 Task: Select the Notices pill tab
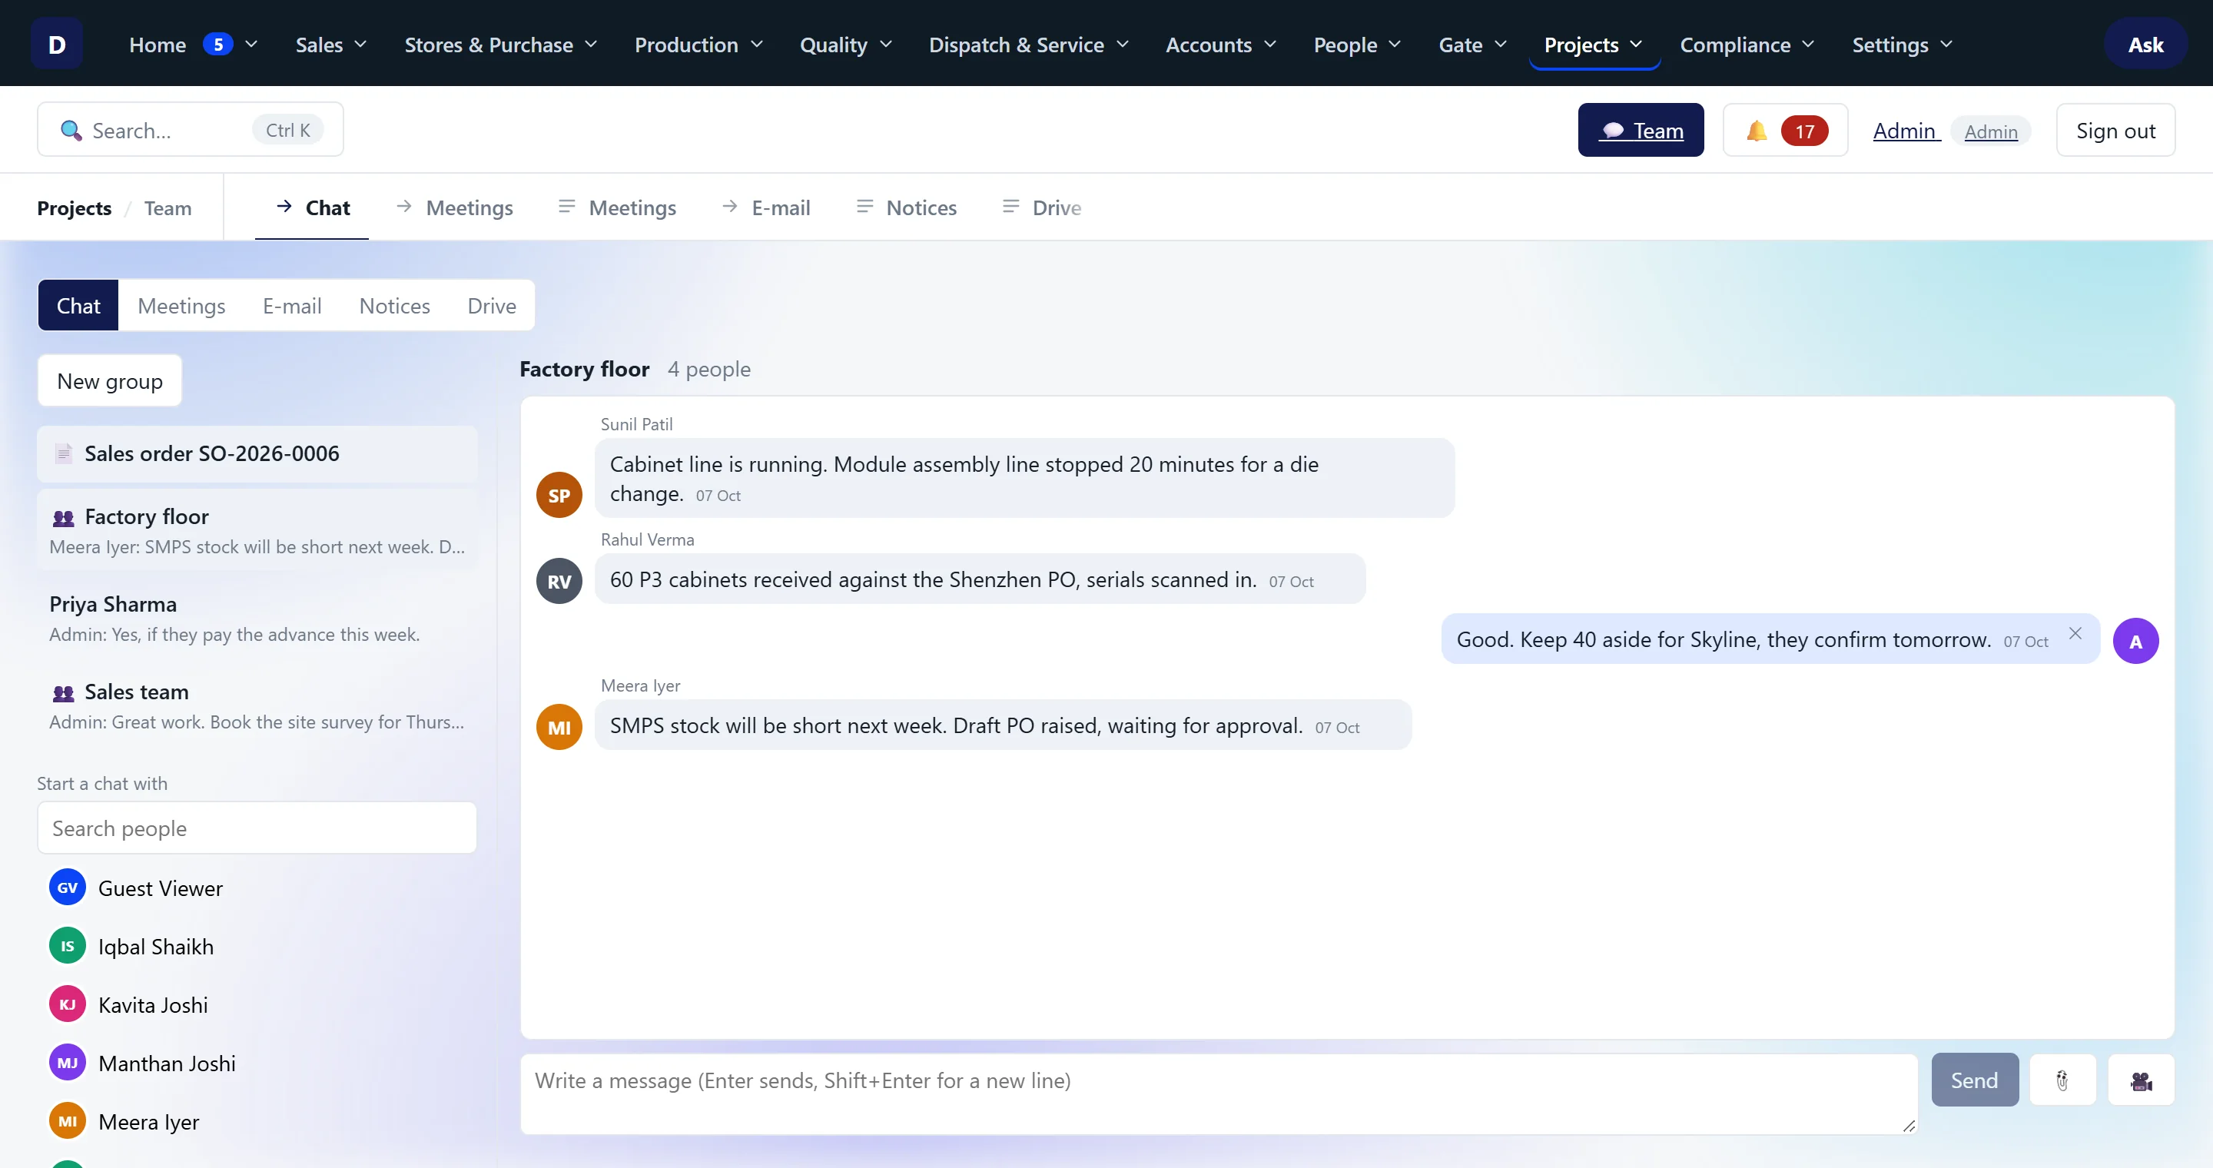click(394, 306)
